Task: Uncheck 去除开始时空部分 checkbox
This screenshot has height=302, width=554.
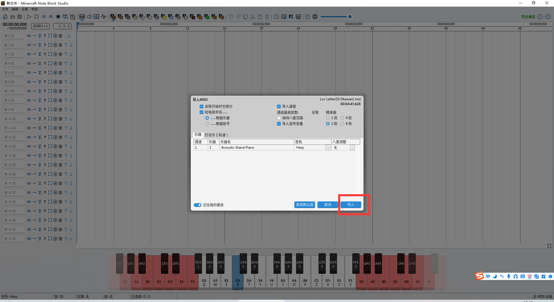Action: click(x=201, y=106)
